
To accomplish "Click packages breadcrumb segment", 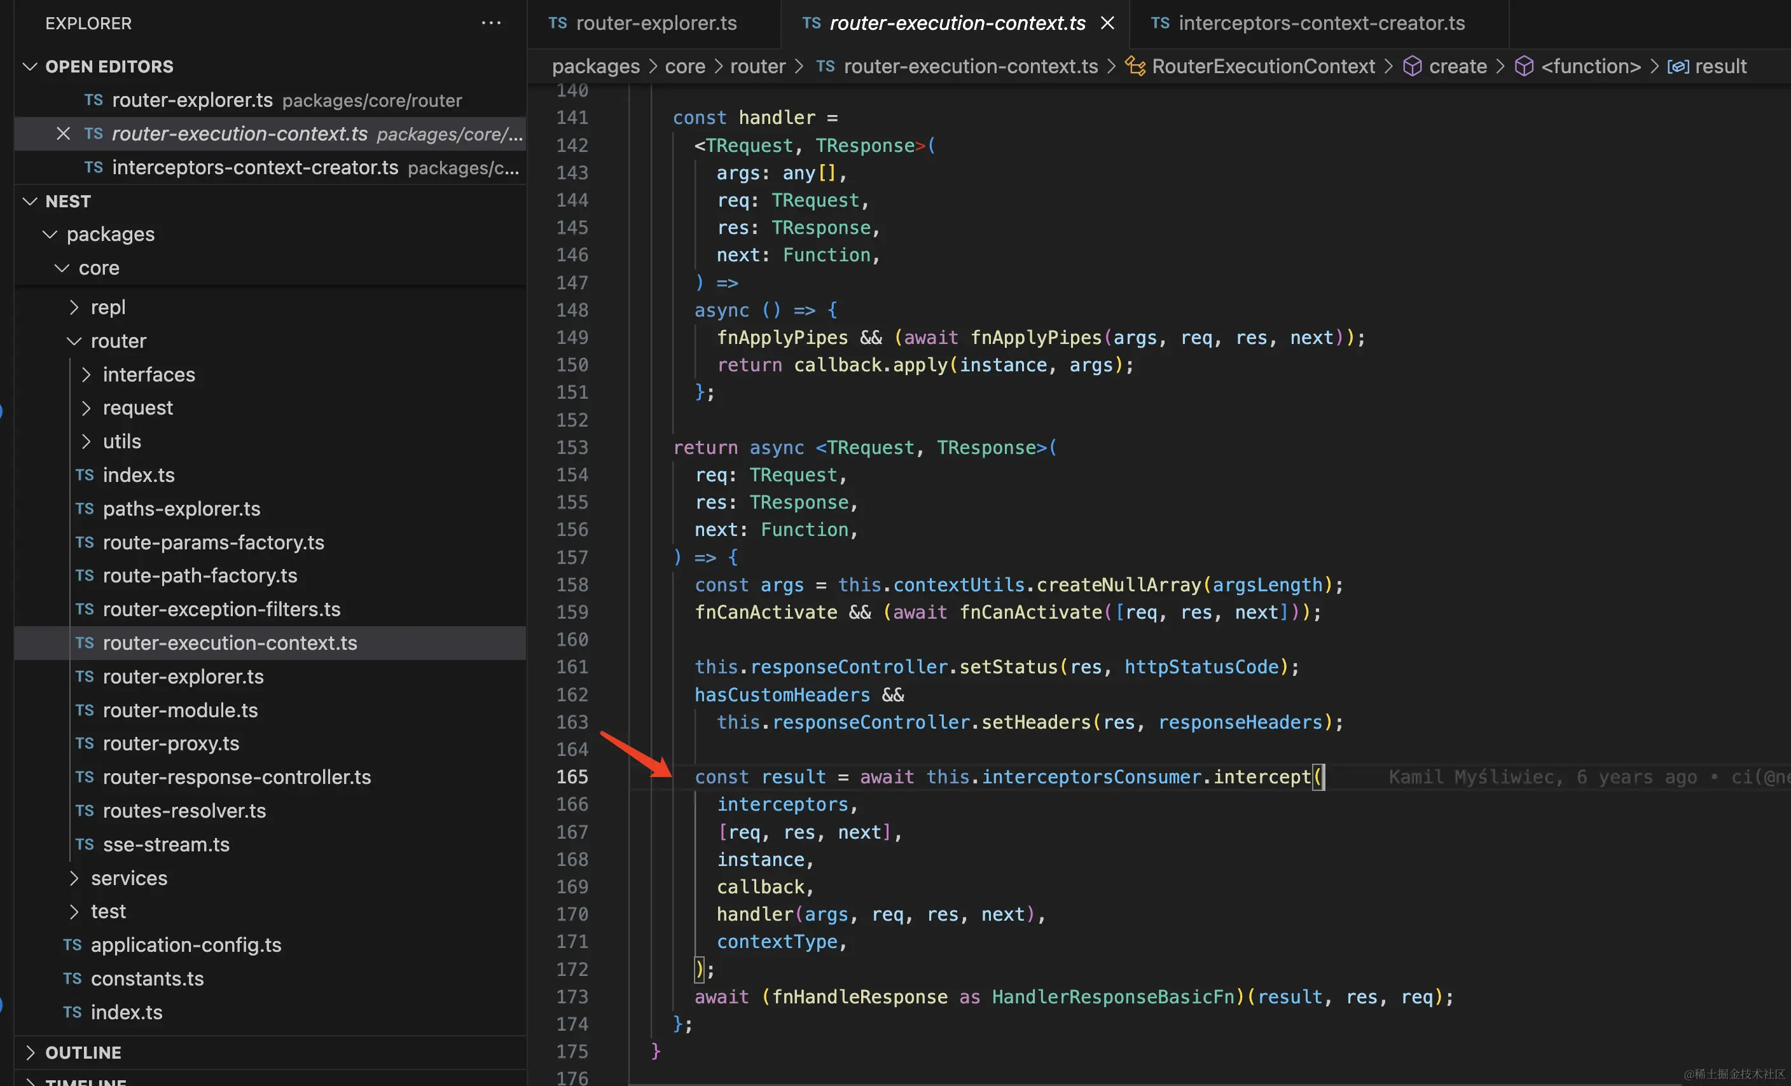I will 595,66.
